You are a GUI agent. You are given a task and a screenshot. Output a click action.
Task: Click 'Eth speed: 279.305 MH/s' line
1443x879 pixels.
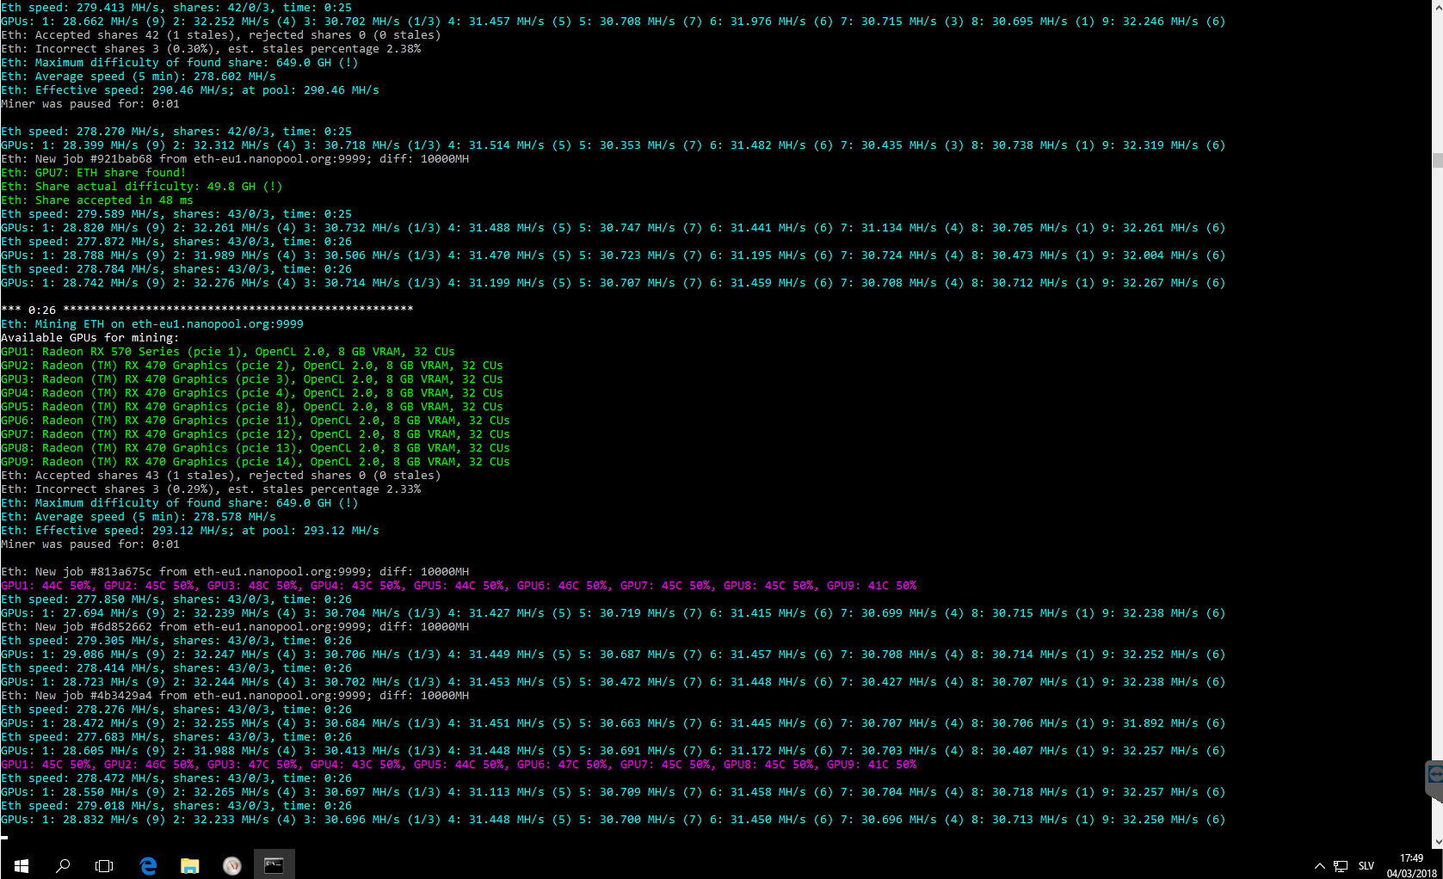click(176, 641)
